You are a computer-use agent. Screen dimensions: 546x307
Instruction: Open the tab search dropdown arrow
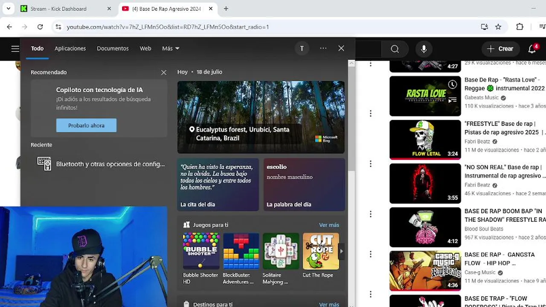(9, 9)
